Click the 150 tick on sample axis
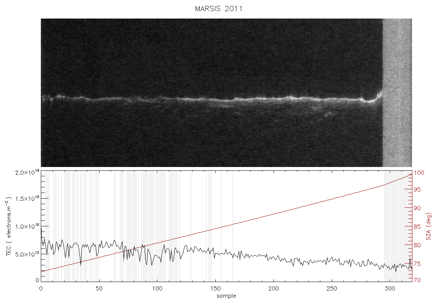Screen dimensions: 438x308 pos(215,289)
